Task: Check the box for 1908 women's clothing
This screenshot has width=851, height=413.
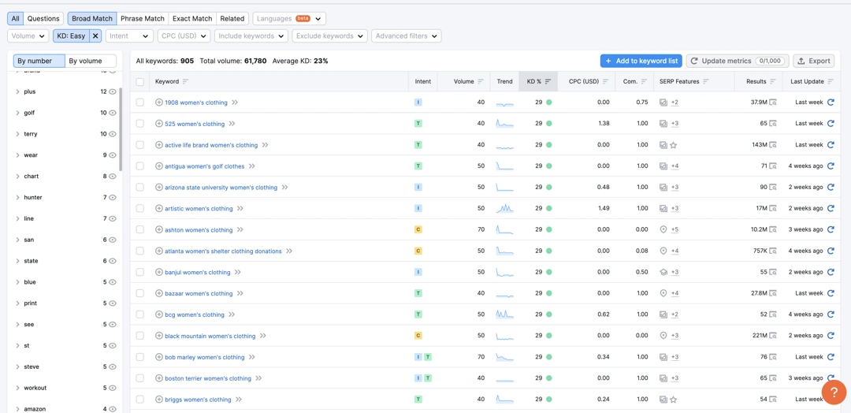Action: [x=140, y=102]
